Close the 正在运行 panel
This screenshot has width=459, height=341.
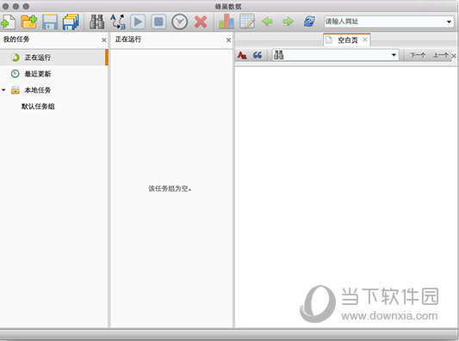point(228,40)
